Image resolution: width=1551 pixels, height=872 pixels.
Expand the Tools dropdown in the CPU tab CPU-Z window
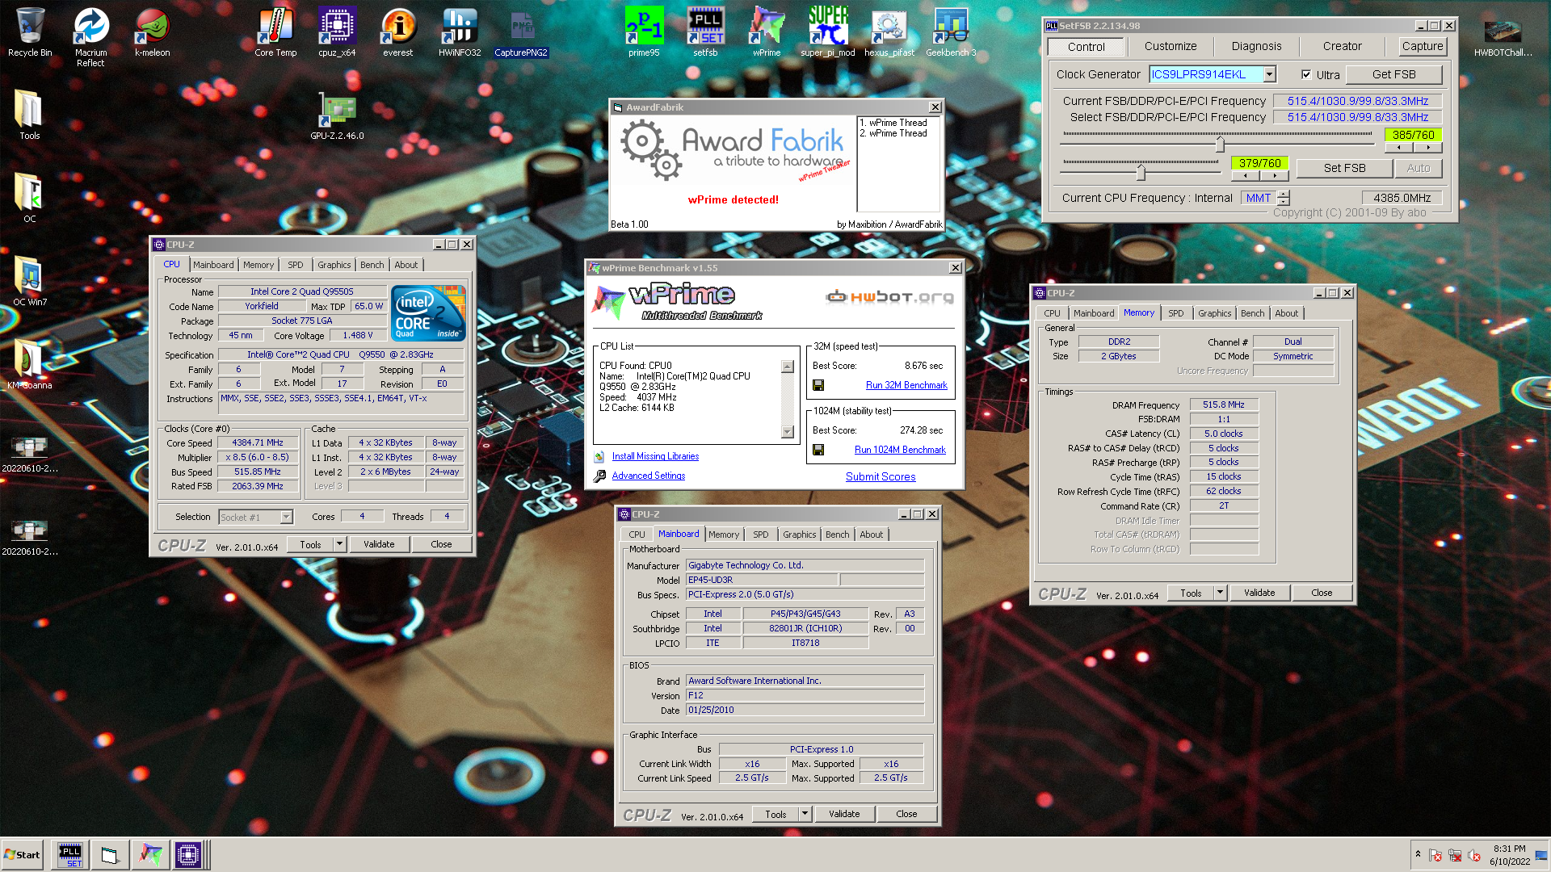339,544
